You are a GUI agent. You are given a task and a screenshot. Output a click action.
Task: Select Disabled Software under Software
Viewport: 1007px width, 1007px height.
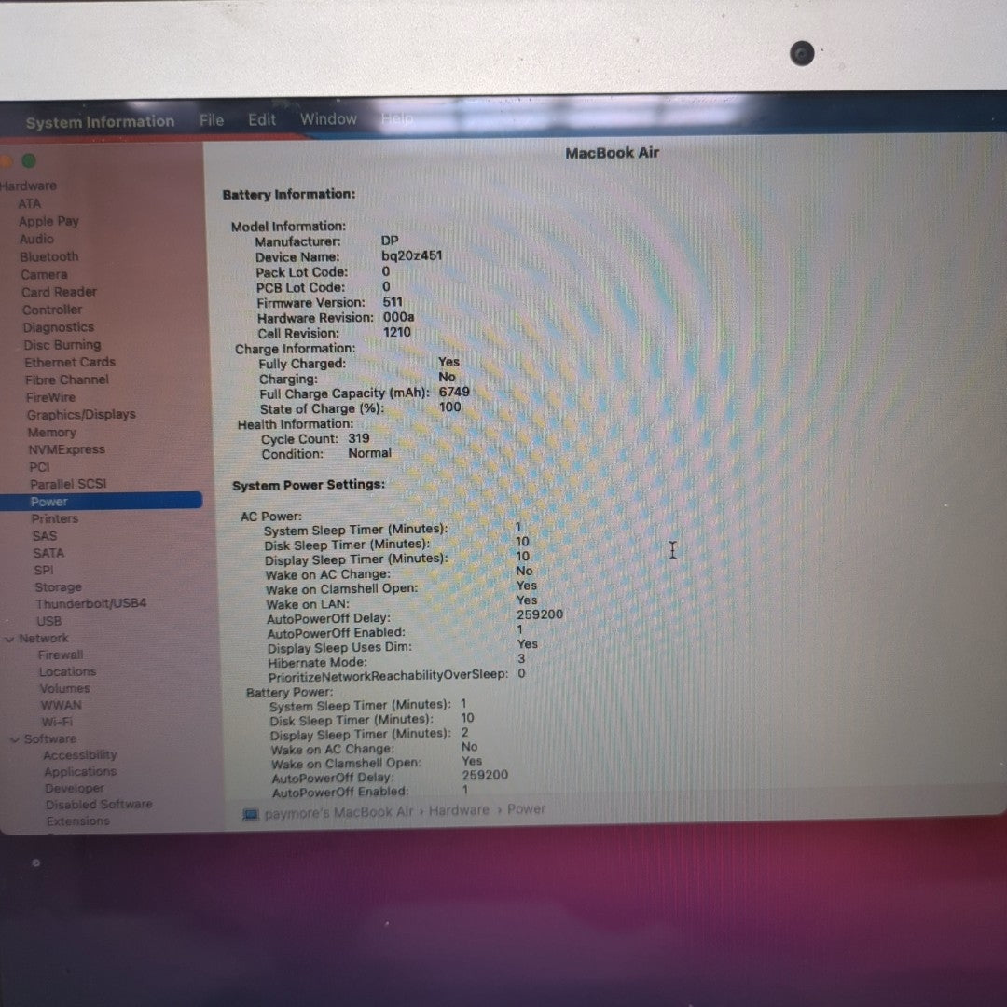pos(99,804)
